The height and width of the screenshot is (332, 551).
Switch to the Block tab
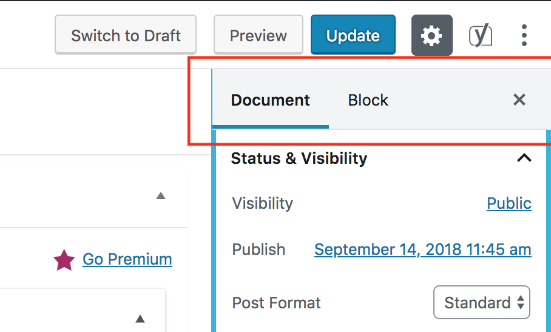click(368, 100)
